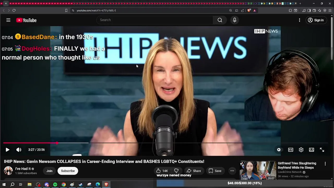Open Girlfriend Tries Slaughtering Boyfriend thumbnail
The height and width of the screenshot is (188, 334).
tap(258, 171)
